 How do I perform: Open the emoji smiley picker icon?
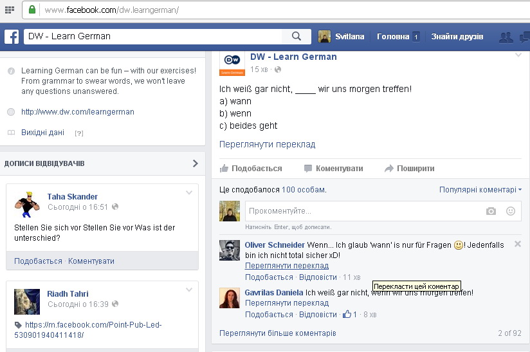point(511,211)
